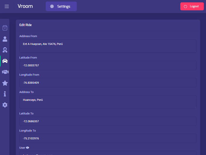206x155 pixels.
Task: Click the Longitude To input field
Action: pos(108,138)
